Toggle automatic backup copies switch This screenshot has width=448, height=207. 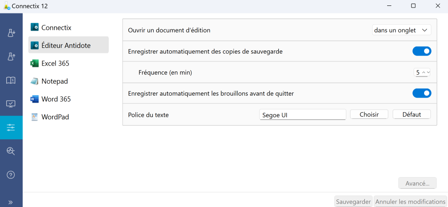point(422,51)
